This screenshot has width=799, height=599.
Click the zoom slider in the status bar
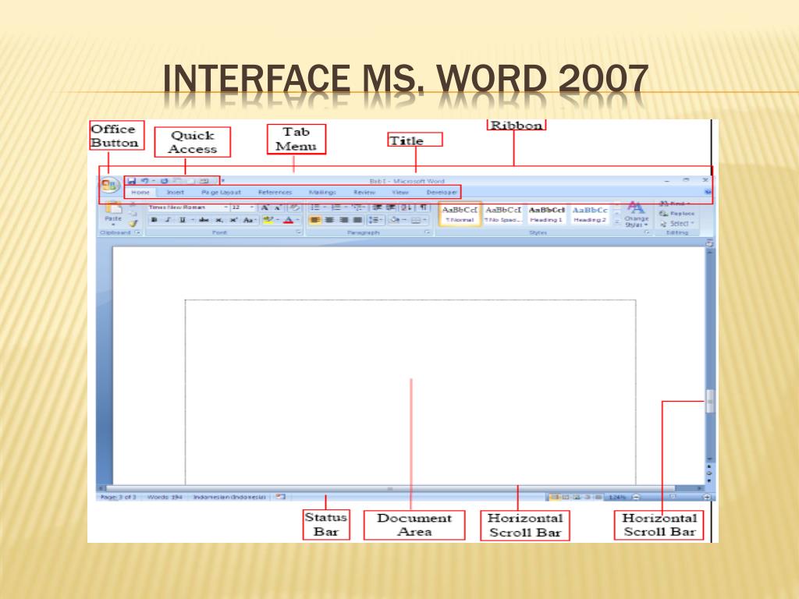(672, 497)
